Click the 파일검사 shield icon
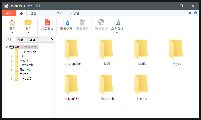The height and width of the screenshot is (120, 201). tap(101, 22)
